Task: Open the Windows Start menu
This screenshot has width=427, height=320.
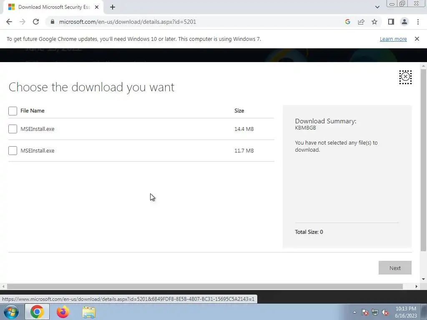Action: [x=11, y=312]
